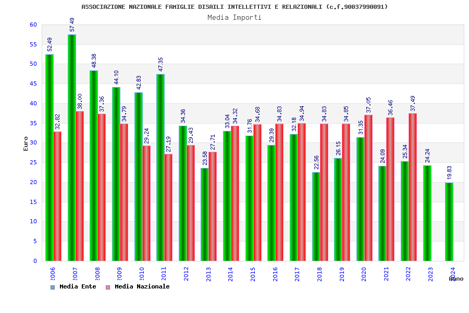Screen dimensions: 469x313
Task: Click the 2012 year axis label
Action: pos(187,274)
